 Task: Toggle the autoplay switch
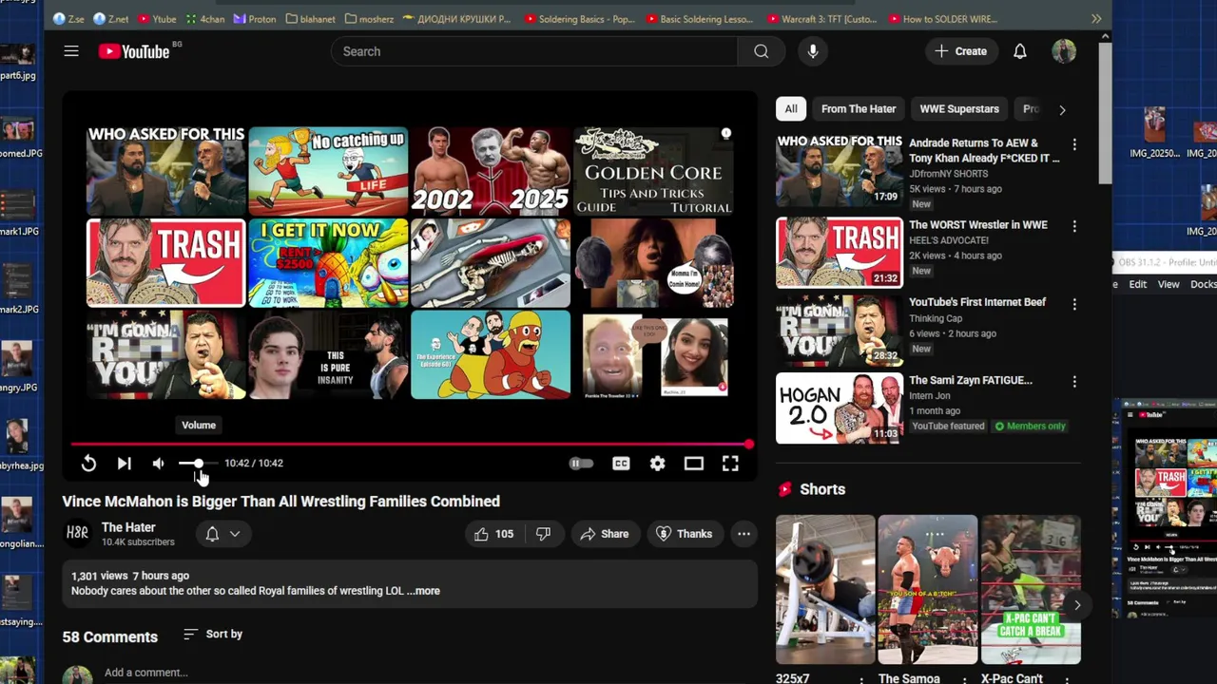click(x=581, y=463)
